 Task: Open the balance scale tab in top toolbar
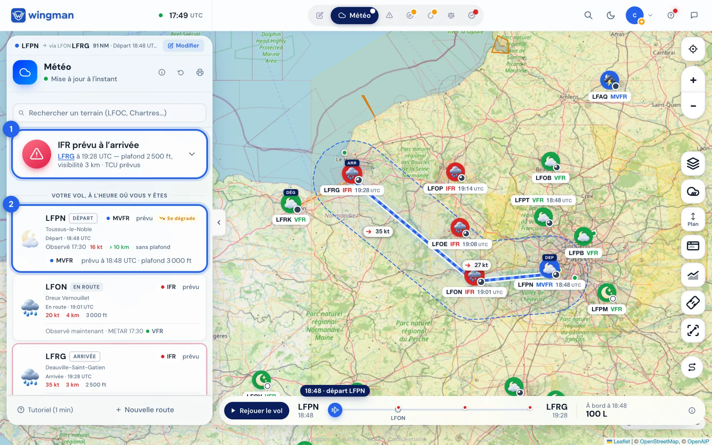(x=451, y=15)
